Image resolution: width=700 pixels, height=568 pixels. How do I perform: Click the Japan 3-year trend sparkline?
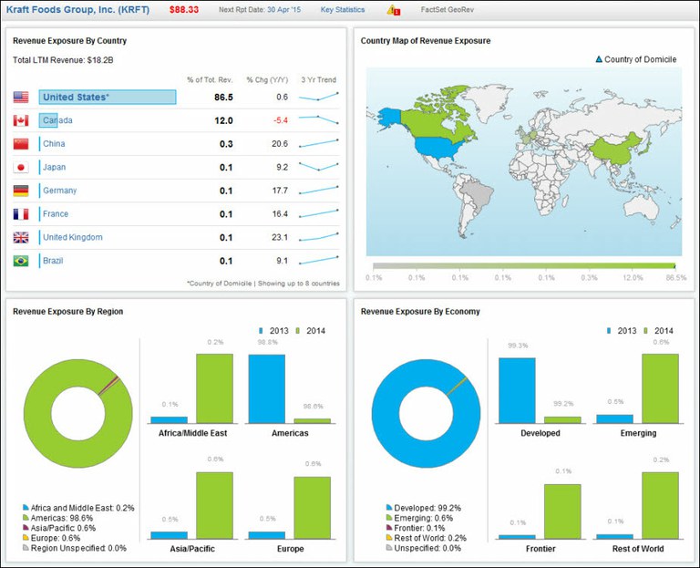[318, 166]
